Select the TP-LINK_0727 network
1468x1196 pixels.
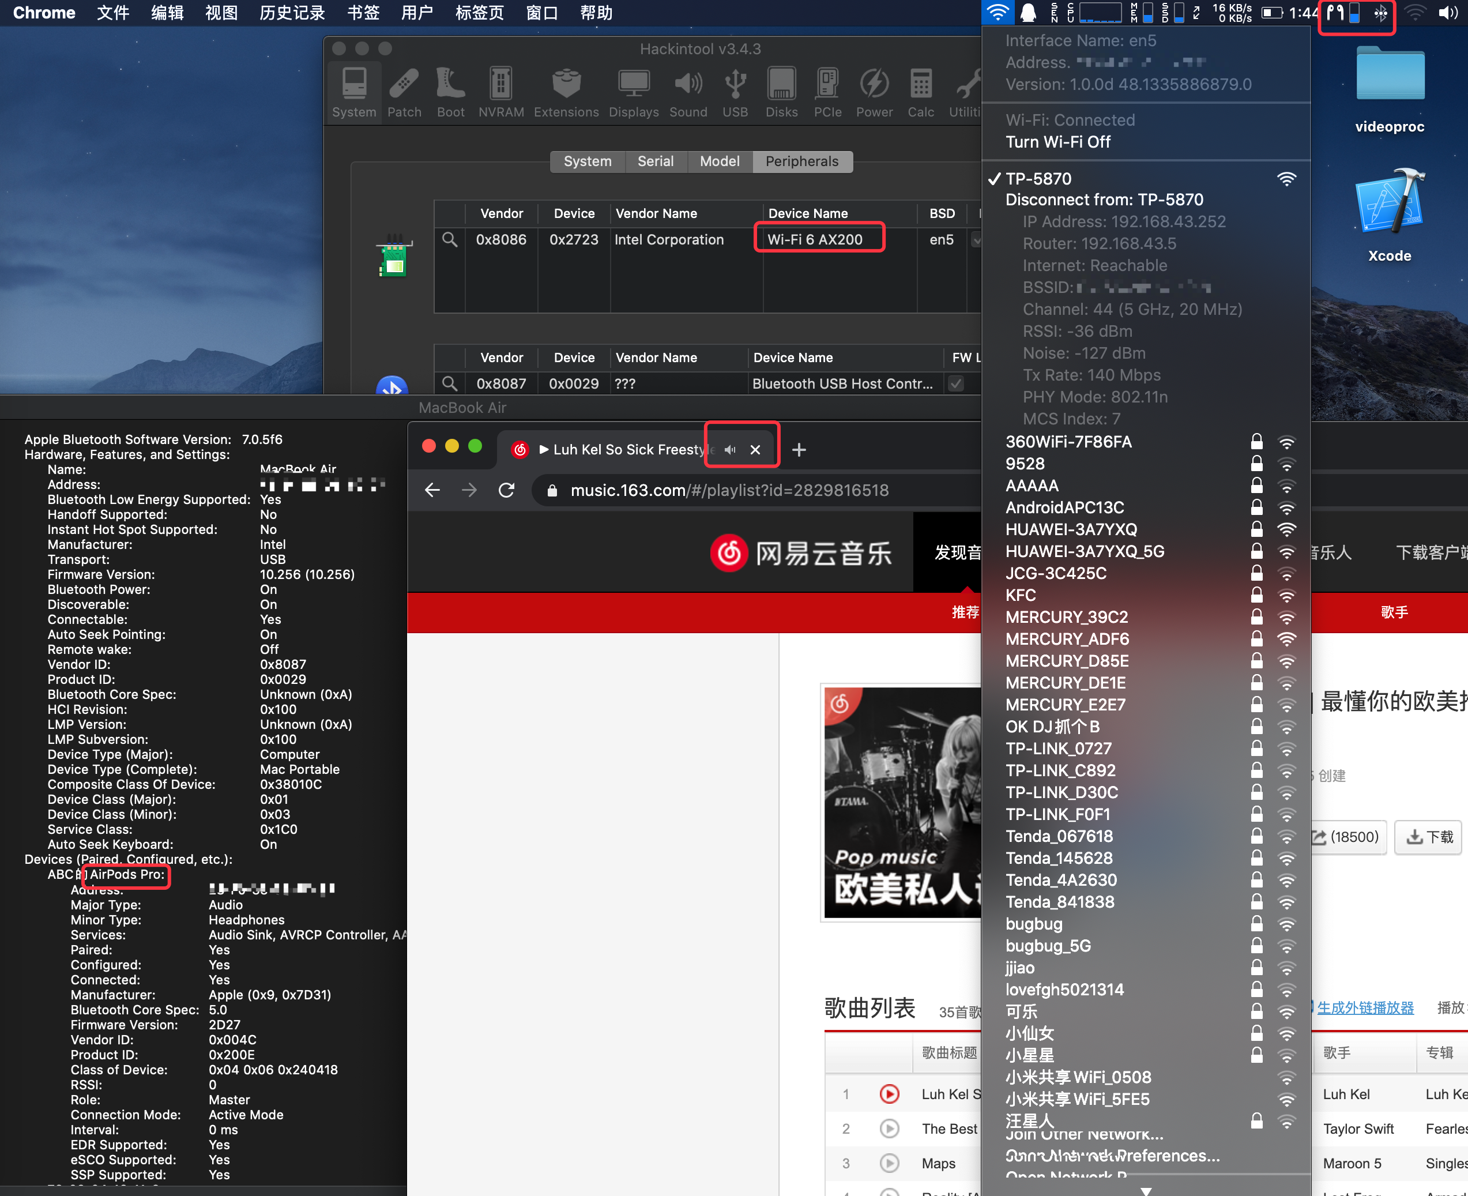tap(1145, 748)
